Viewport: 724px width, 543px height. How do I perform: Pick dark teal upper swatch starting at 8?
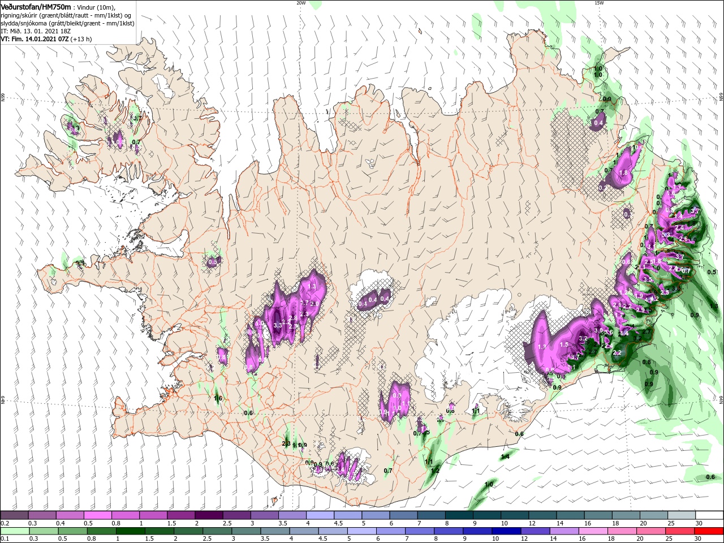click(x=459, y=515)
